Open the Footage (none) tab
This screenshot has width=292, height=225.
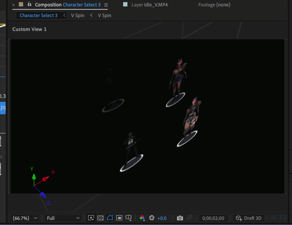pyautogui.click(x=214, y=5)
